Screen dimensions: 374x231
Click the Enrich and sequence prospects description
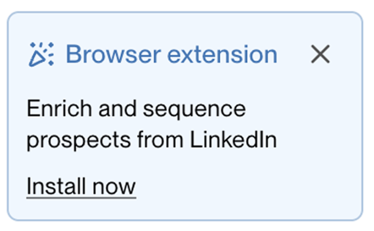152,125
